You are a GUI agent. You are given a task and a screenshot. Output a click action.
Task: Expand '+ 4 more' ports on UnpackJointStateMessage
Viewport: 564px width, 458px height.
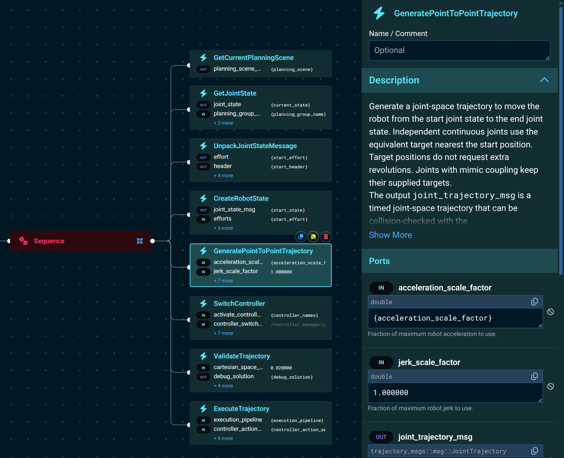point(223,176)
